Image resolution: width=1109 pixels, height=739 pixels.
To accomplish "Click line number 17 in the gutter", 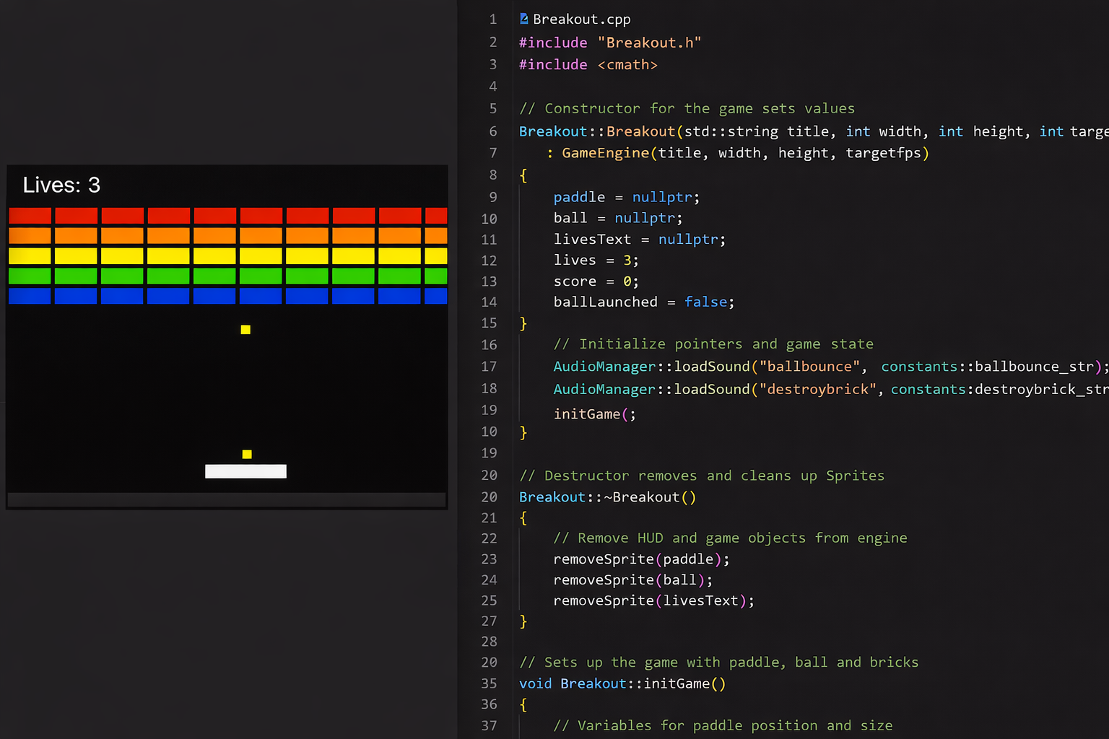I will pos(490,367).
